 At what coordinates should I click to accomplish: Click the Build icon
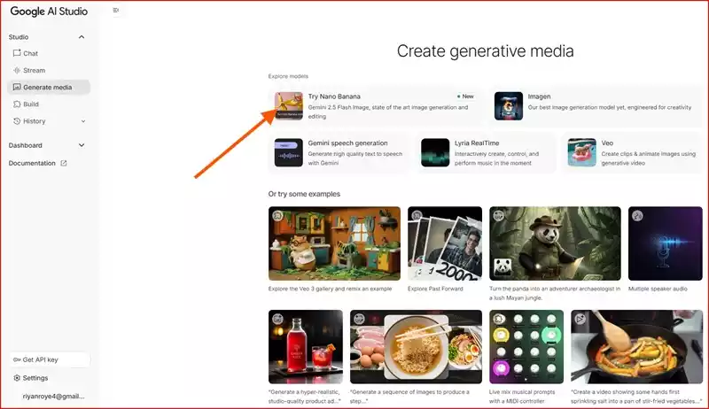pyautogui.click(x=17, y=104)
